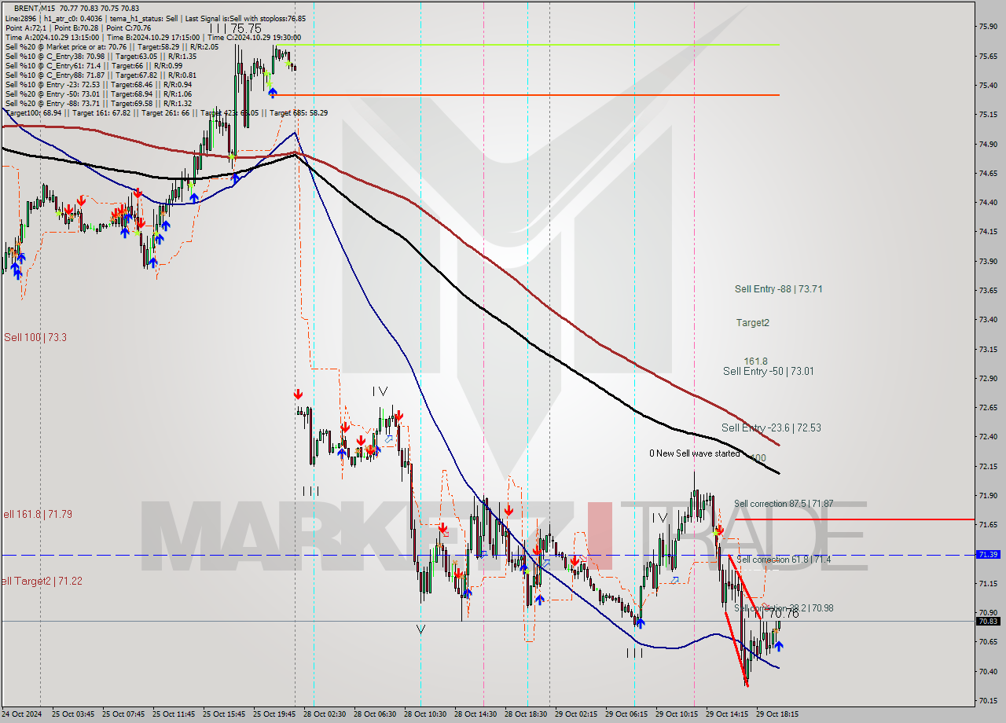Click the wave label 'V' below 28 Oct low

[x=420, y=629]
